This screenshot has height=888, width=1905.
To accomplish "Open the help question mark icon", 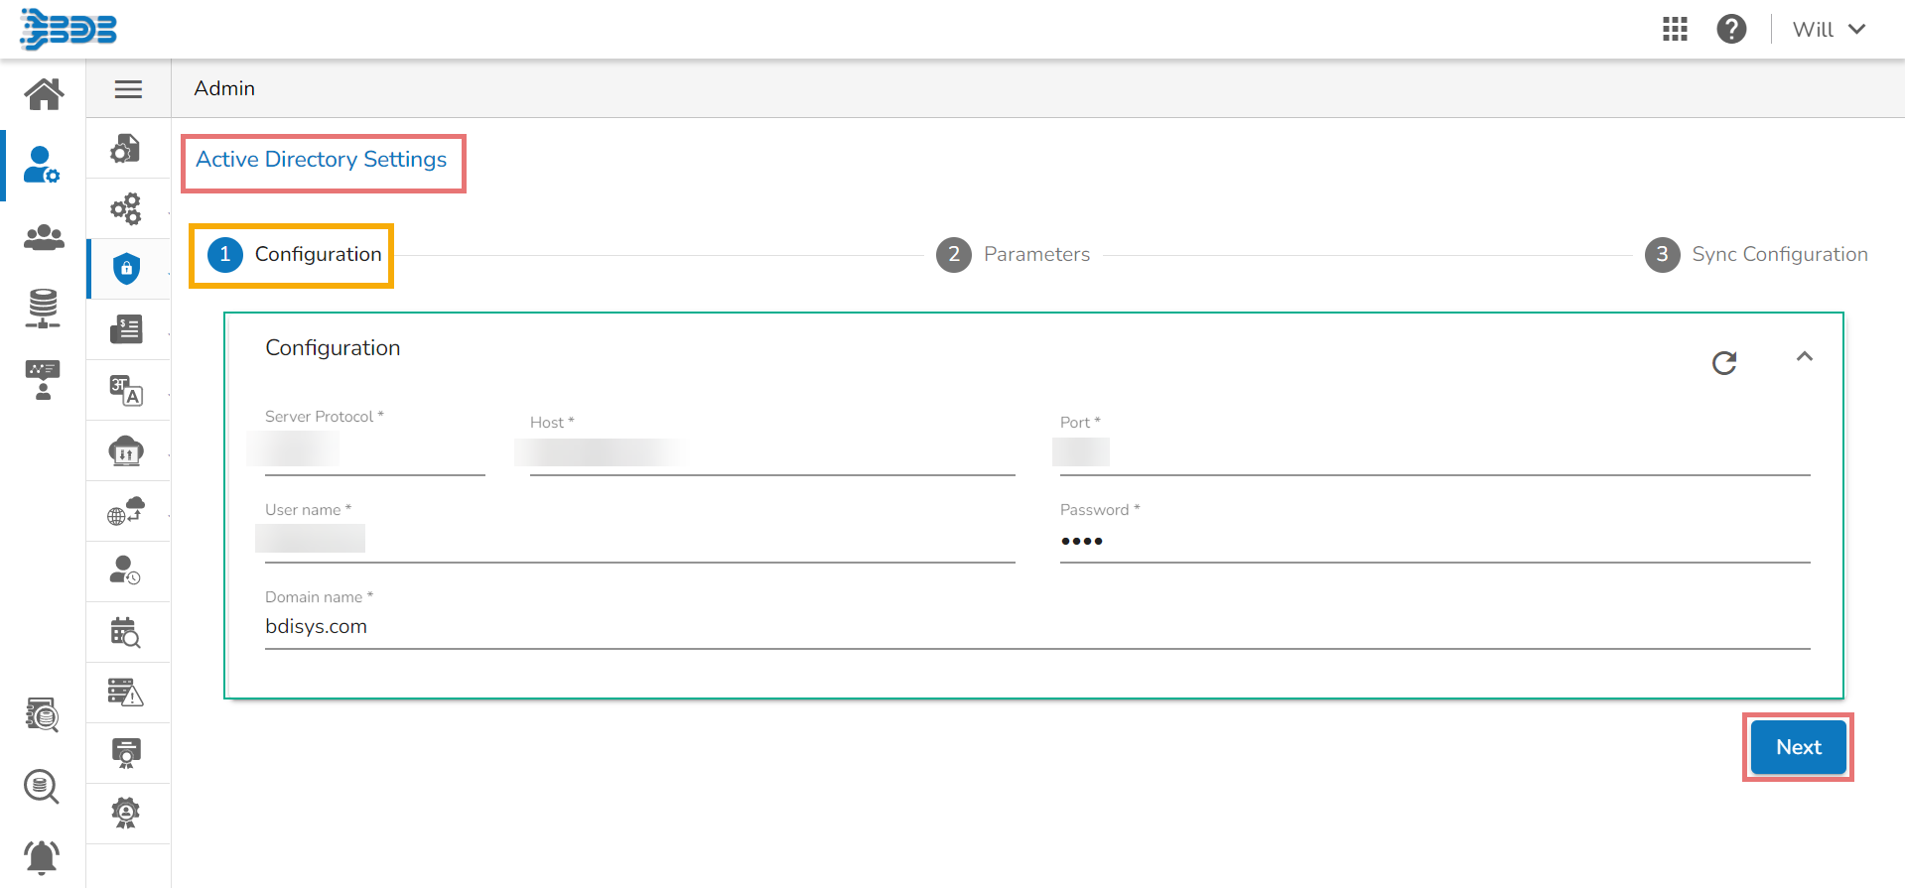I will pos(1731,30).
